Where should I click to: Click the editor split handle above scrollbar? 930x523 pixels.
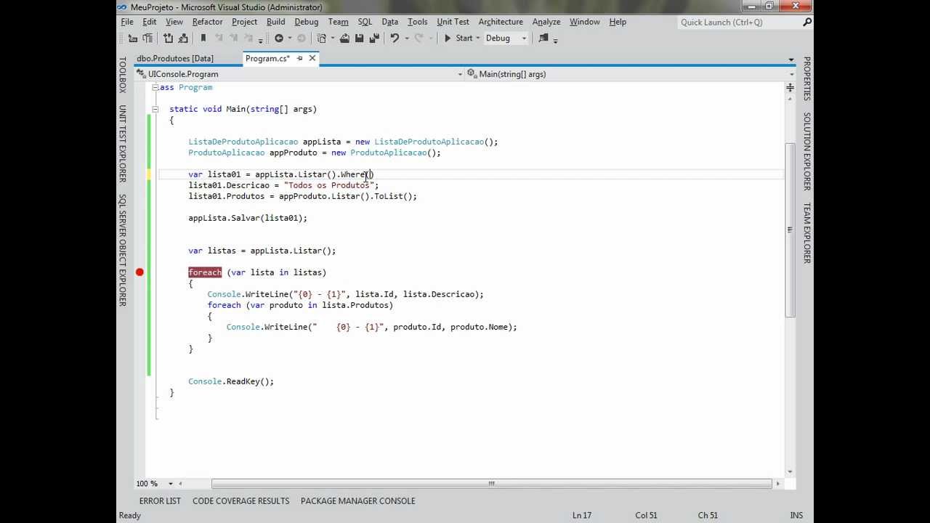[x=790, y=88]
